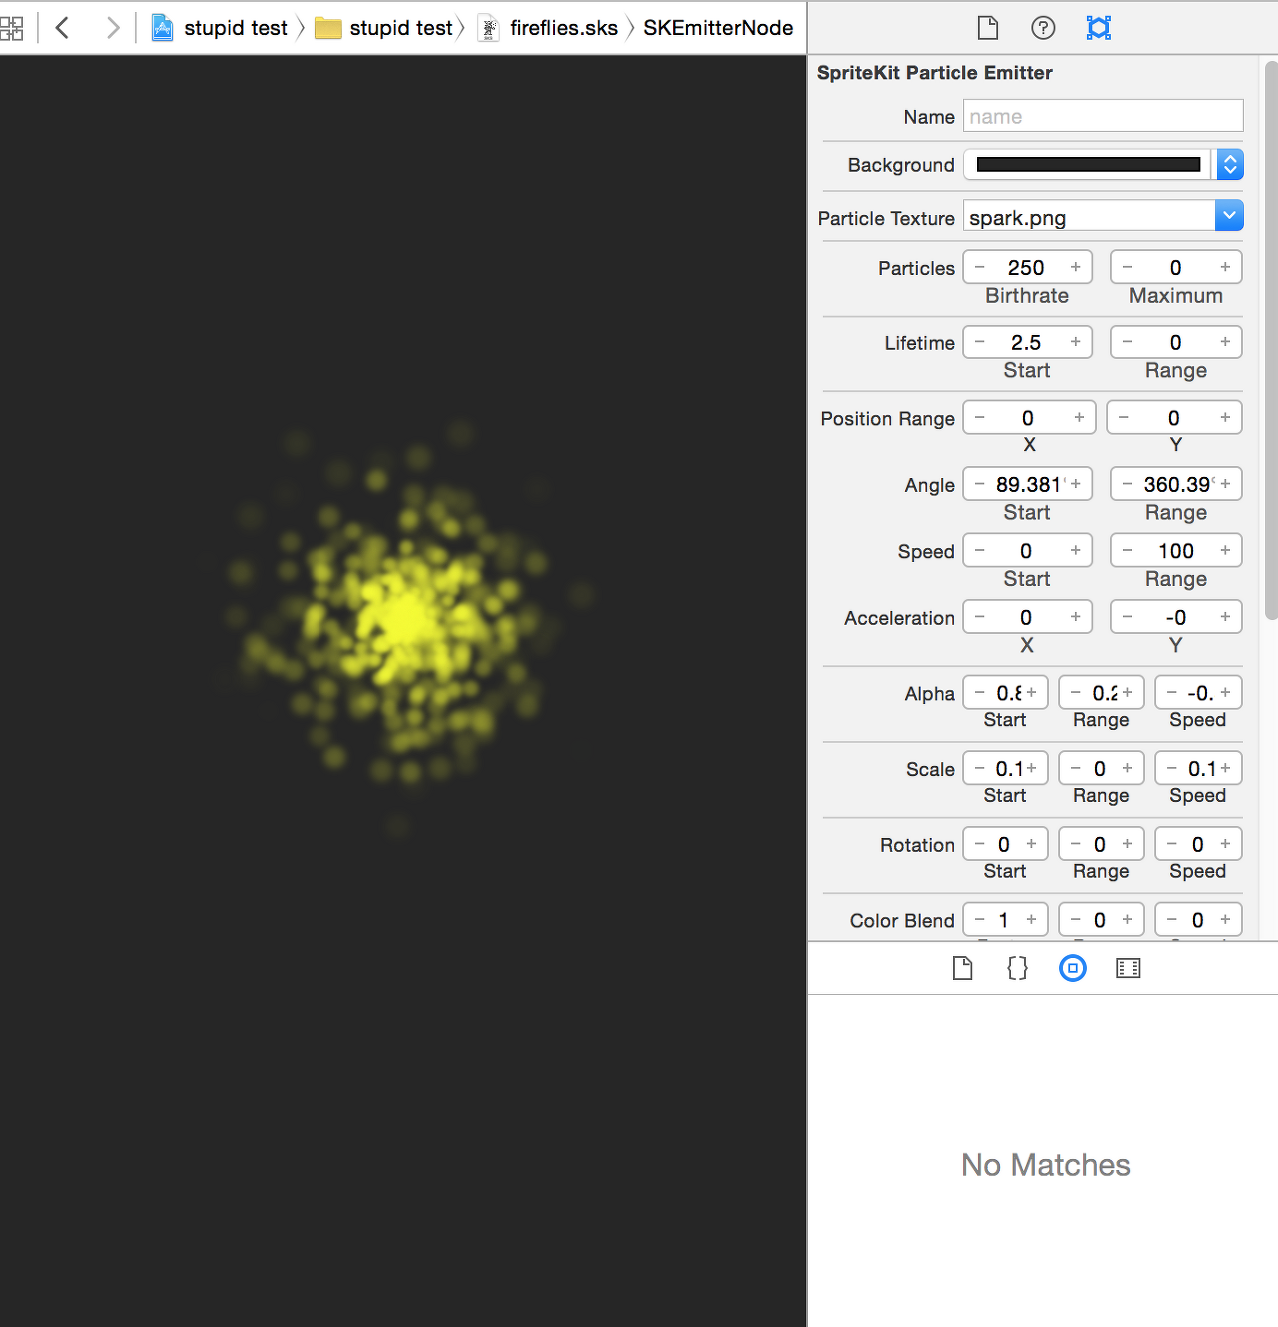
Task: Open the Background color popup arrows
Action: [x=1230, y=165]
